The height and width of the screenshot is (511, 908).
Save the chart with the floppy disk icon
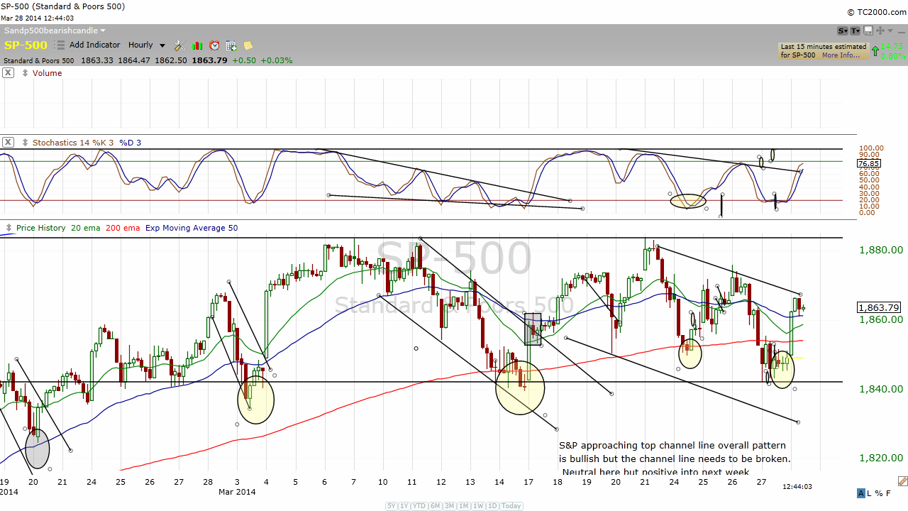pos(868,31)
